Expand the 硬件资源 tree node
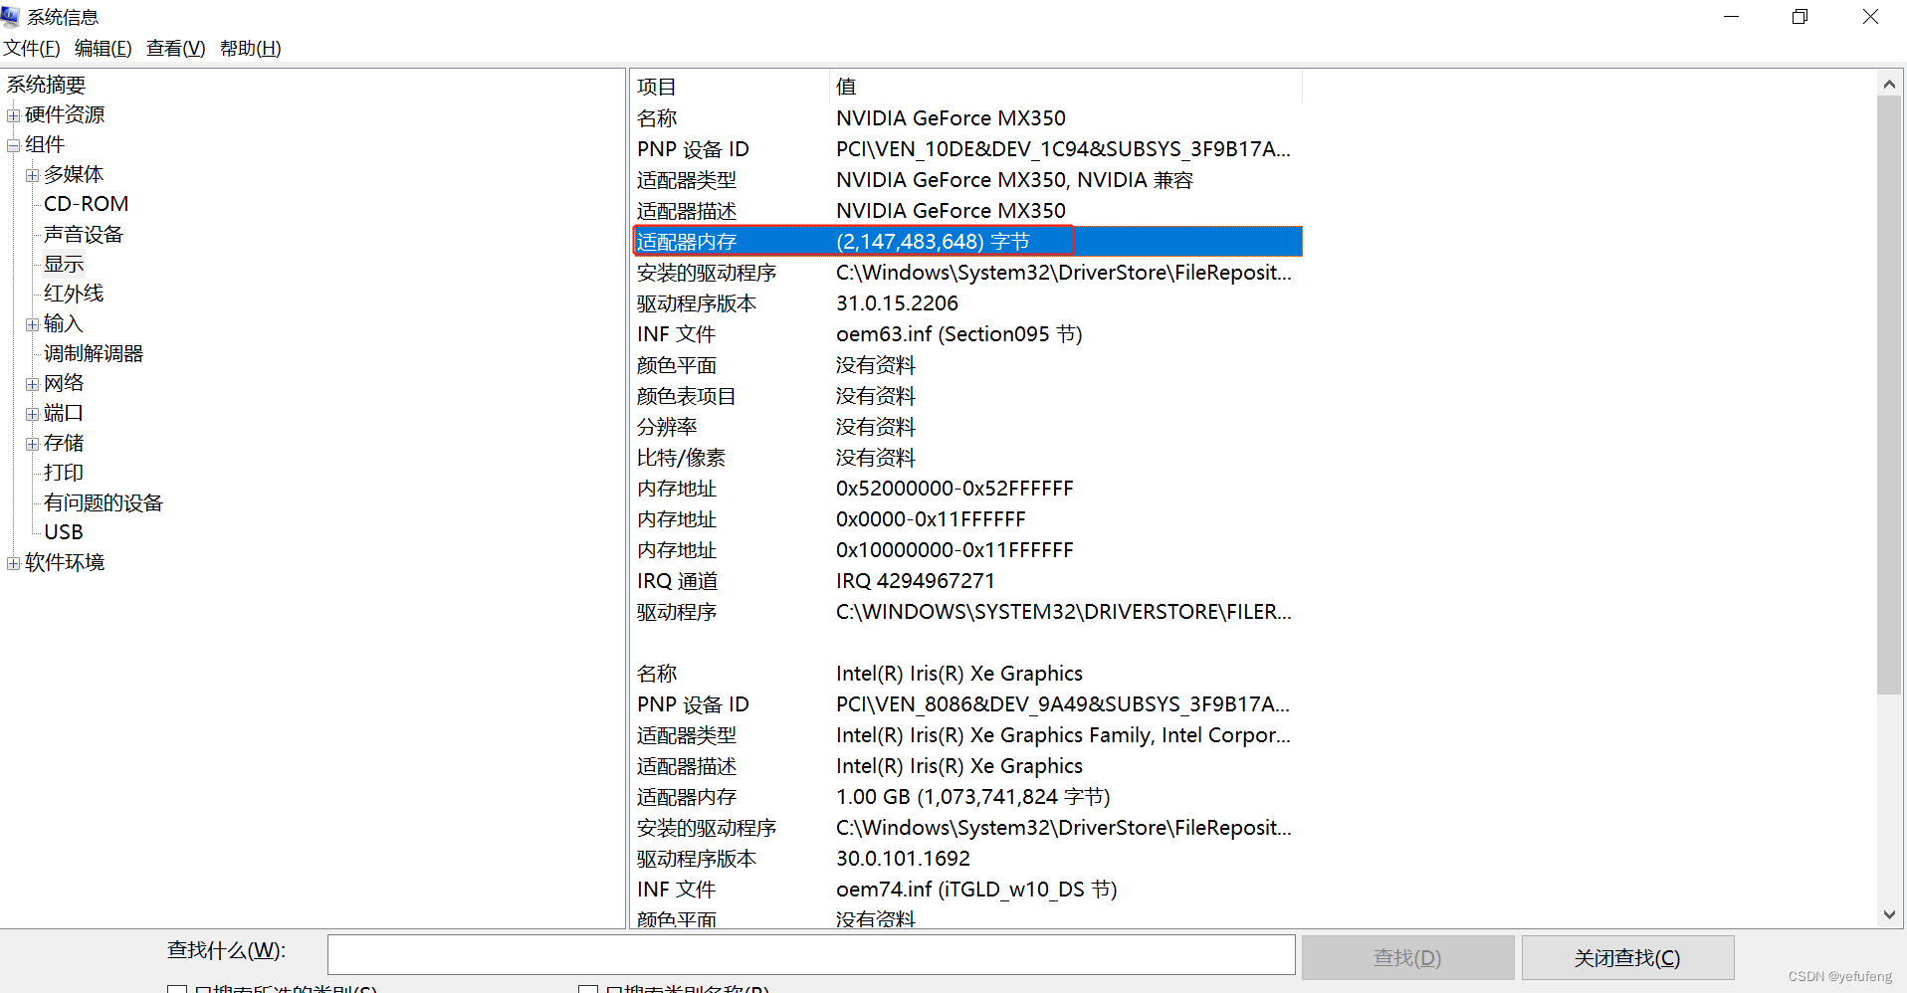This screenshot has width=1907, height=993. tap(14, 115)
